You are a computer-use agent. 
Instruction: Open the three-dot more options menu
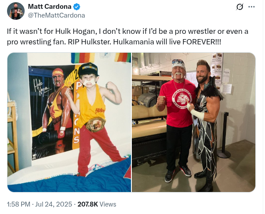point(251,7)
